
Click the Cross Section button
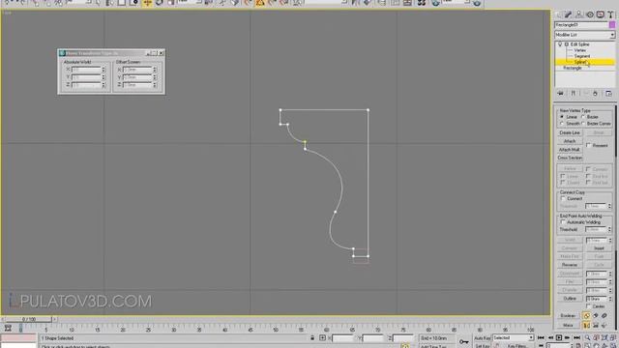(x=570, y=158)
